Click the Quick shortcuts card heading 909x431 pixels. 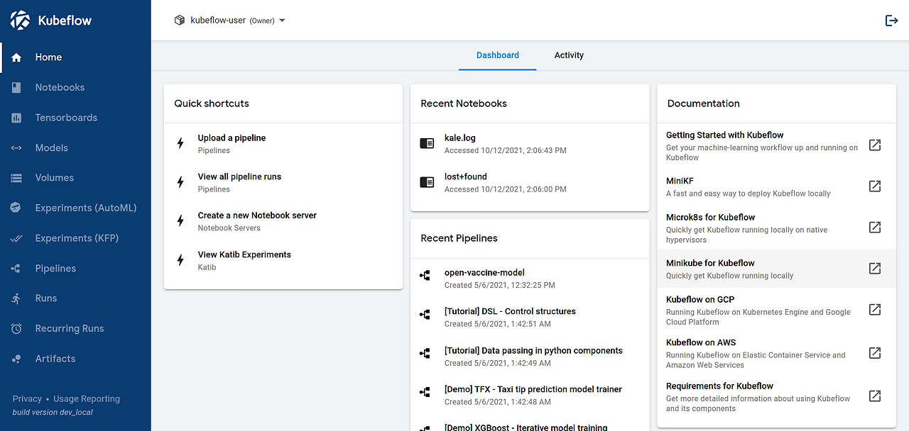tap(212, 103)
